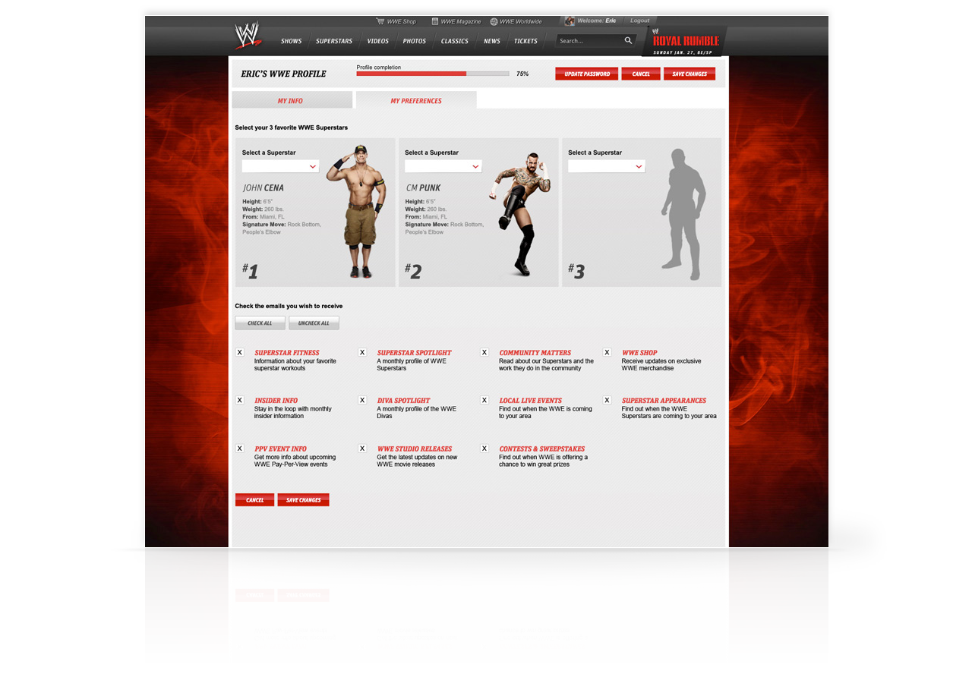Screen dimensions: 972x680
Task: Expand the #2 superstar dropdown
Action: tap(443, 166)
